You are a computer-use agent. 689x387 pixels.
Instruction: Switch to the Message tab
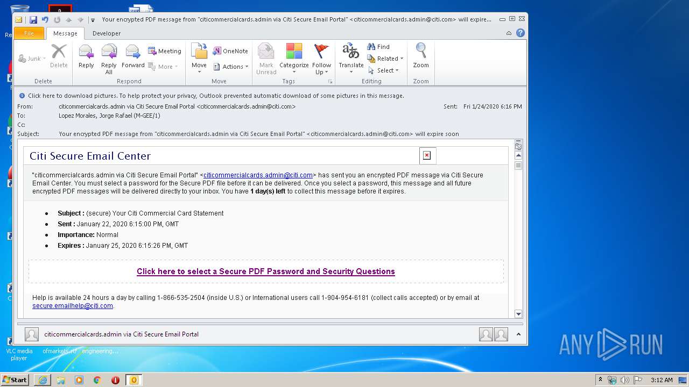click(x=65, y=33)
